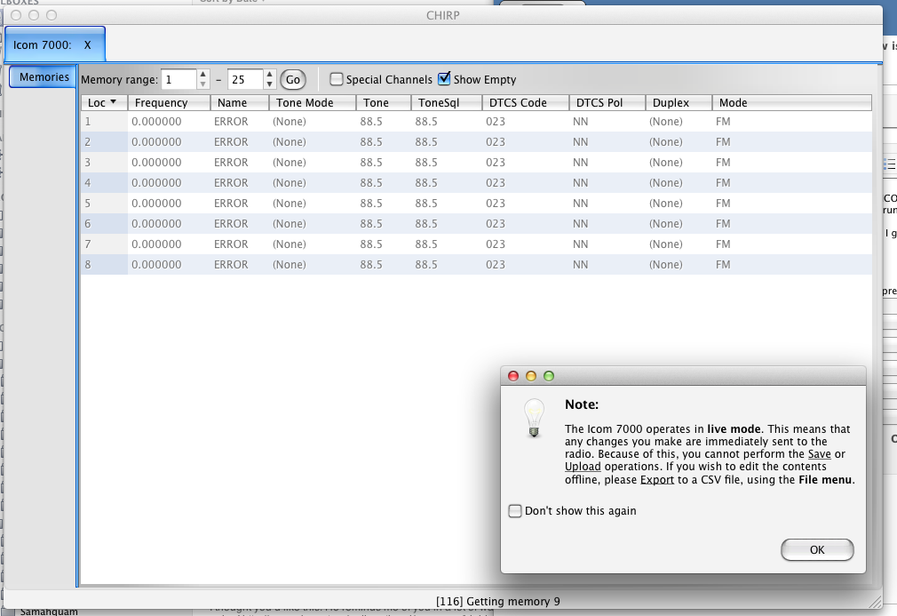Decrease the memory range start value
Viewport: 897px width, 616px height.
pos(202,84)
